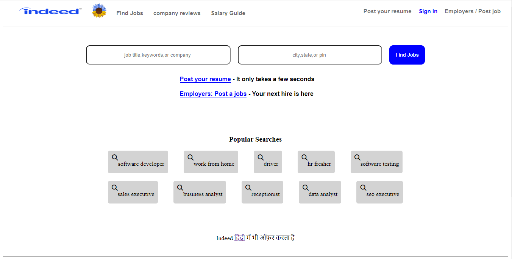Open the Hindi language link
512x259 pixels.
(x=240, y=237)
